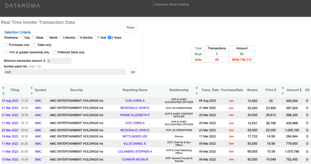The width and height of the screenshot is (311, 164).
Task: Click the amount 1,075,788 cell
Action: click(292, 152)
